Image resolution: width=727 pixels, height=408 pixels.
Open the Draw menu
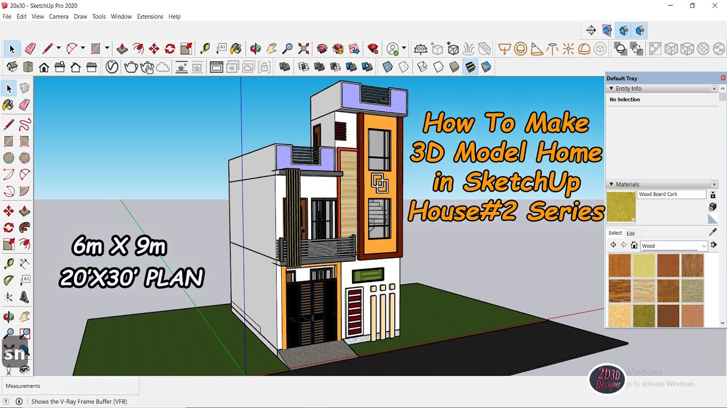80,16
